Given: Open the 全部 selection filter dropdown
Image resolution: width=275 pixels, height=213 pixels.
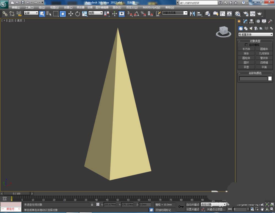Looking at the screenshot, I should click(31, 13).
